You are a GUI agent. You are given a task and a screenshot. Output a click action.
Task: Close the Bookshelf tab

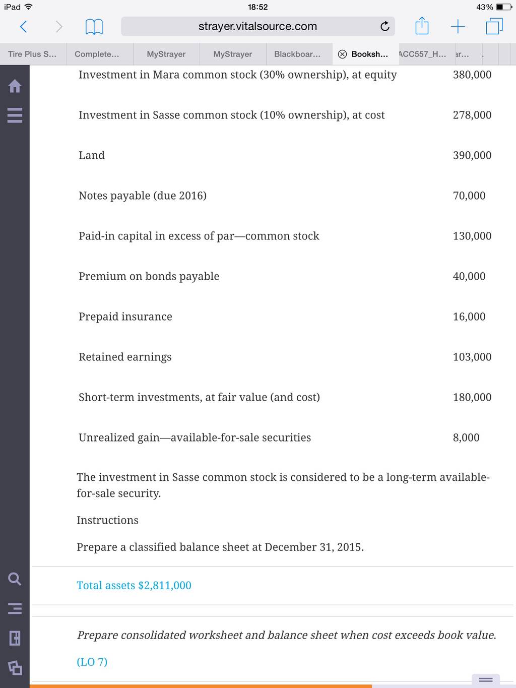click(x=342, y=54)
